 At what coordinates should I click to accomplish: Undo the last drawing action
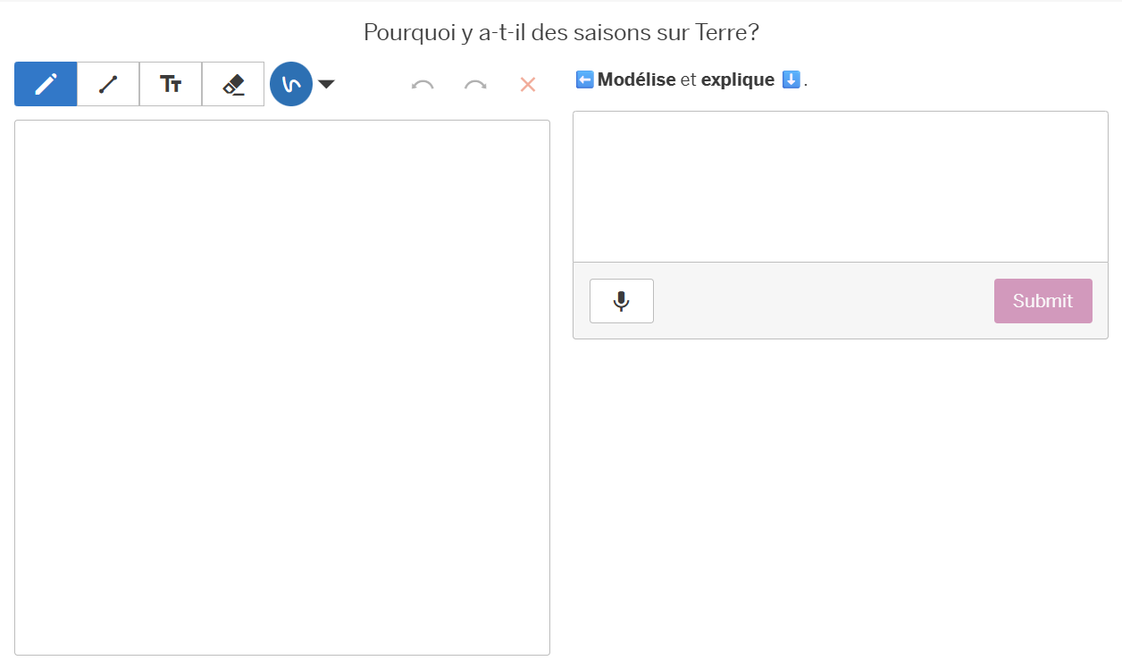[x=423, y=85]
